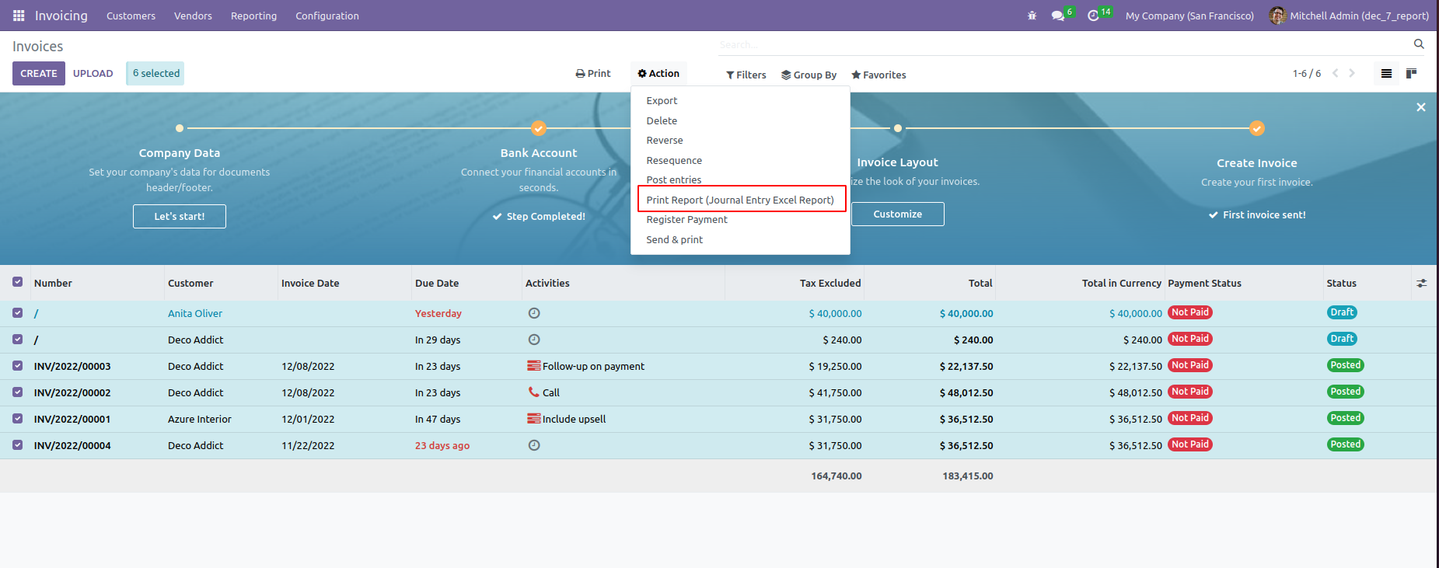Focus the search input field
1439x568 pixels.
click(1063, 45)
